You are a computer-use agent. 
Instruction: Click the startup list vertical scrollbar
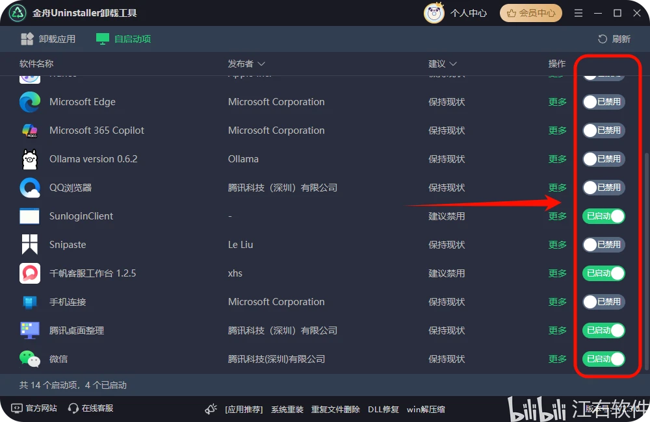[x=646, y=262]
